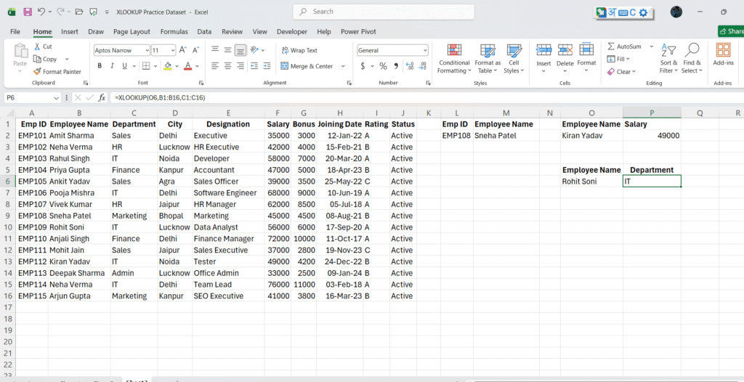Open the General number format dropdown
Image resolution: width=744 pixels, height=382 pixels.
(x=424, y=50)
